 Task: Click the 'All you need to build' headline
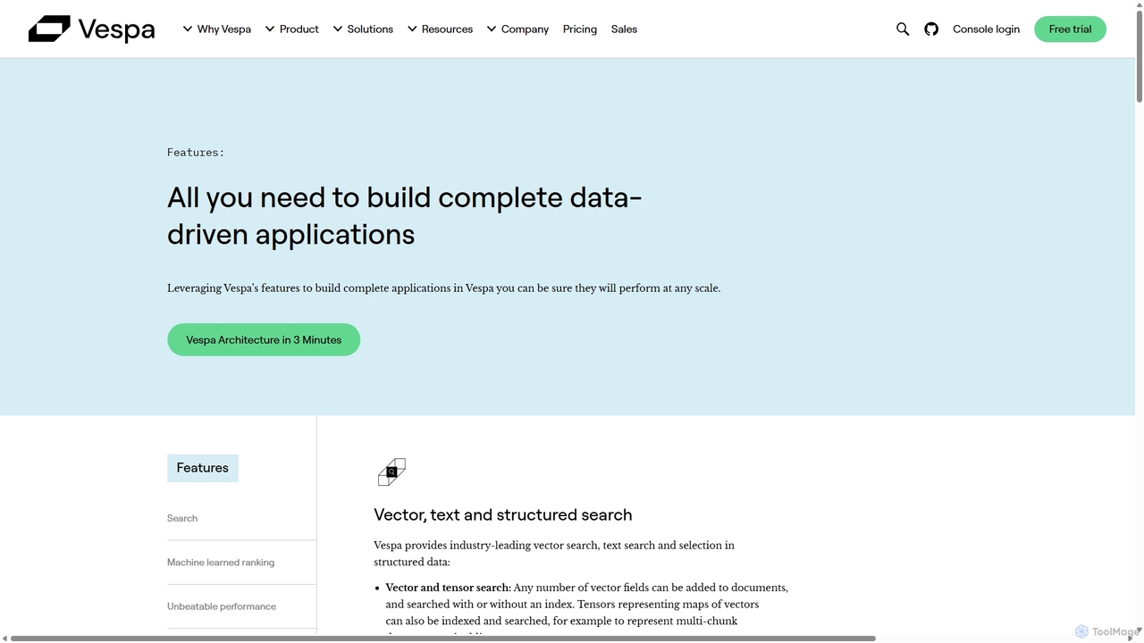click(405, 215)
